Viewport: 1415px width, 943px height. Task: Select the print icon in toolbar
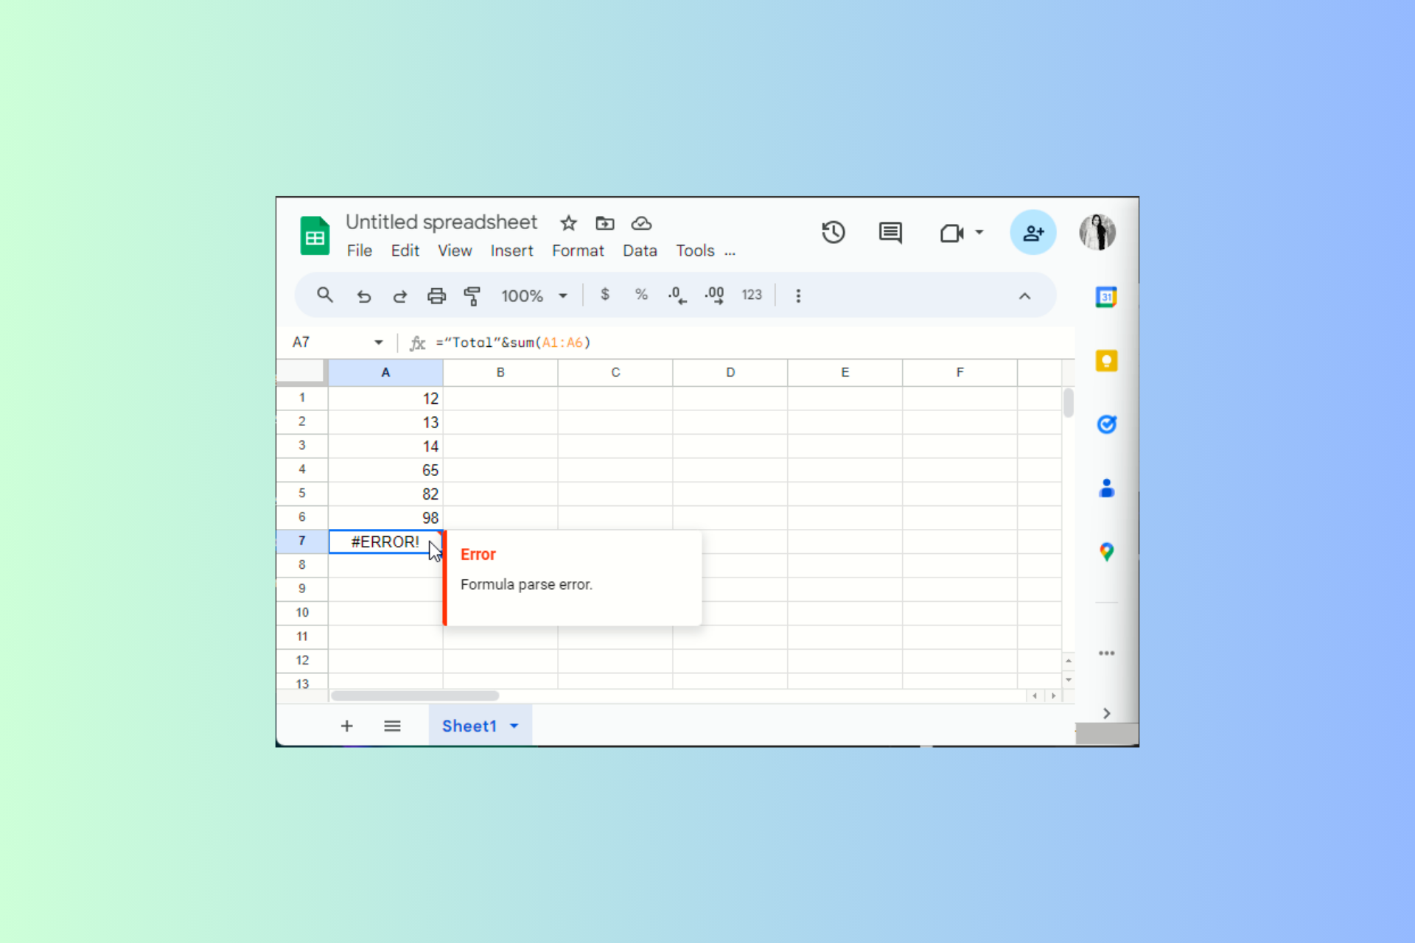[x=435, y=295]
